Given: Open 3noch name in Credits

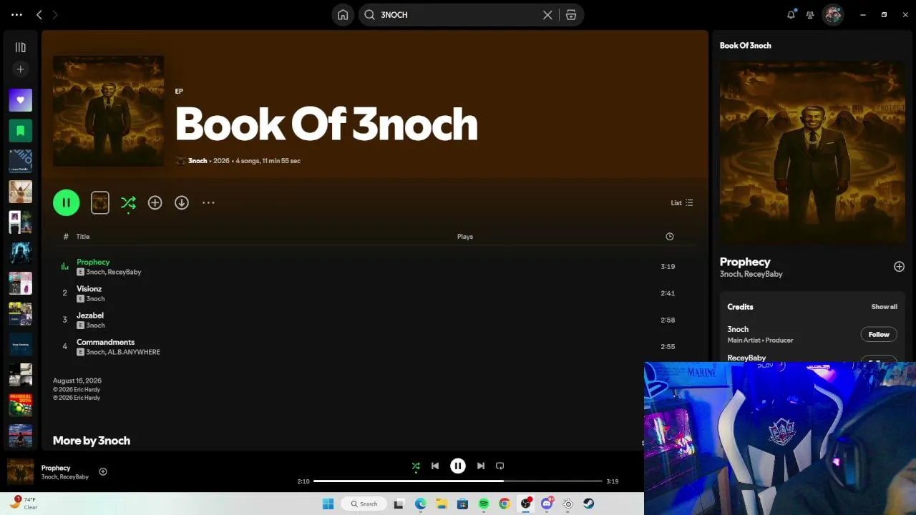Looking at the screenshot, I should click(x=738, y=330).
